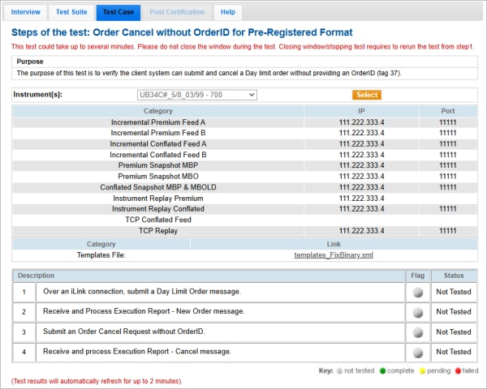
Task: Click the flag status icon for step 4
Action: tap(417, 353)
